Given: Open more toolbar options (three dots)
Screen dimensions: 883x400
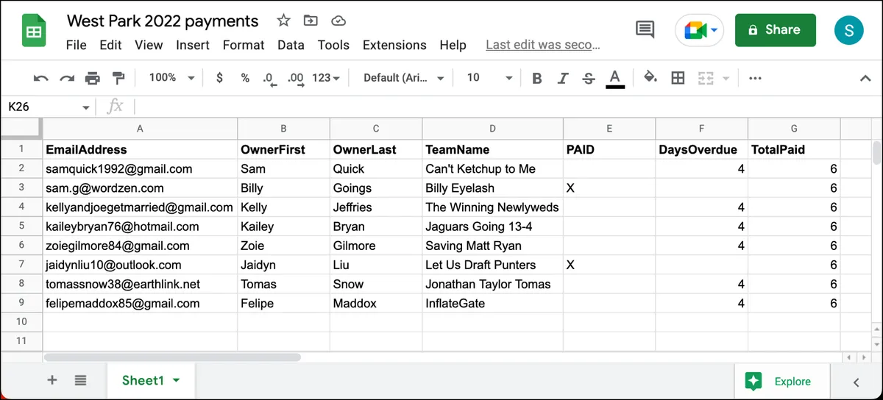Looking at the screenshot, I should pyautogui.click(x=755, y=78).
